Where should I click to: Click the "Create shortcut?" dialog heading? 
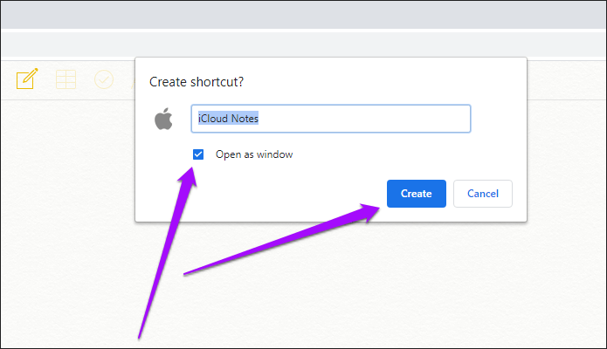click(x=197, y=82)
